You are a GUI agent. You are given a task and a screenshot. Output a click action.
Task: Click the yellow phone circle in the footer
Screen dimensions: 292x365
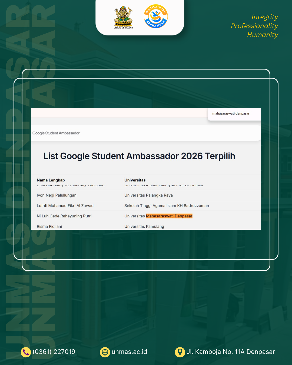tap(25, 352)
